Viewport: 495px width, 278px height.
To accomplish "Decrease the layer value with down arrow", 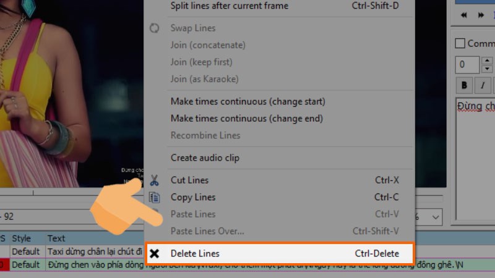I will click(x=487, y=69).
